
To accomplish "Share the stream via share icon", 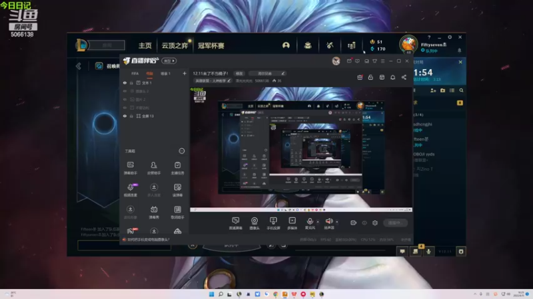I will (x=404, y=77).
